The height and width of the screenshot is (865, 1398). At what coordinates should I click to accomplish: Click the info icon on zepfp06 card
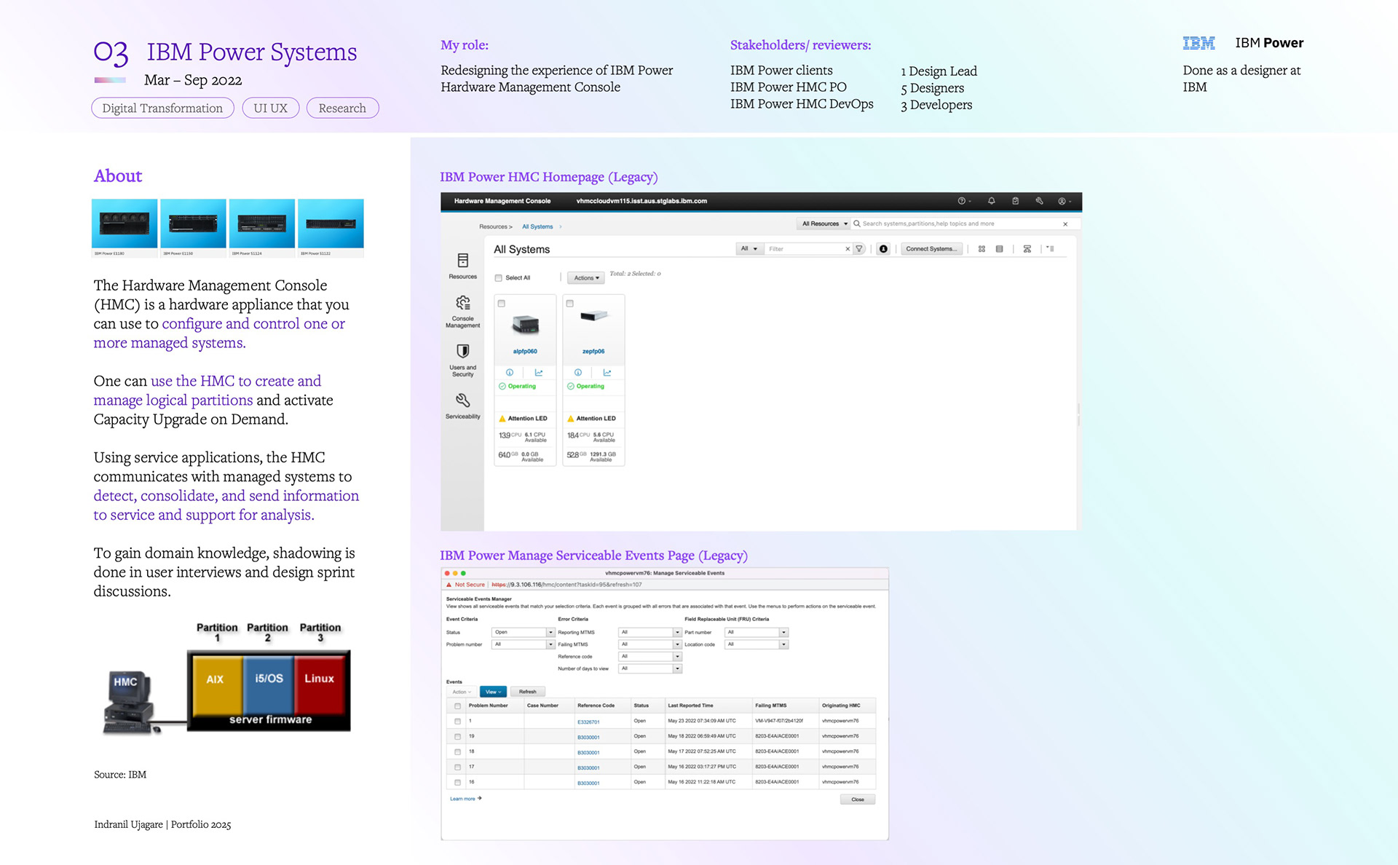pyautogui.click(x=578, y=372)
